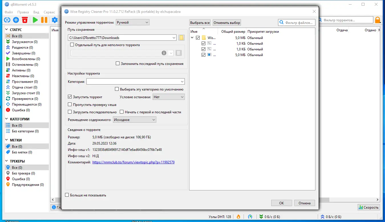Click the green resume play toolbar icon
Image resolution: width=385 pixels, height=222 pixels.
[35, 20]
